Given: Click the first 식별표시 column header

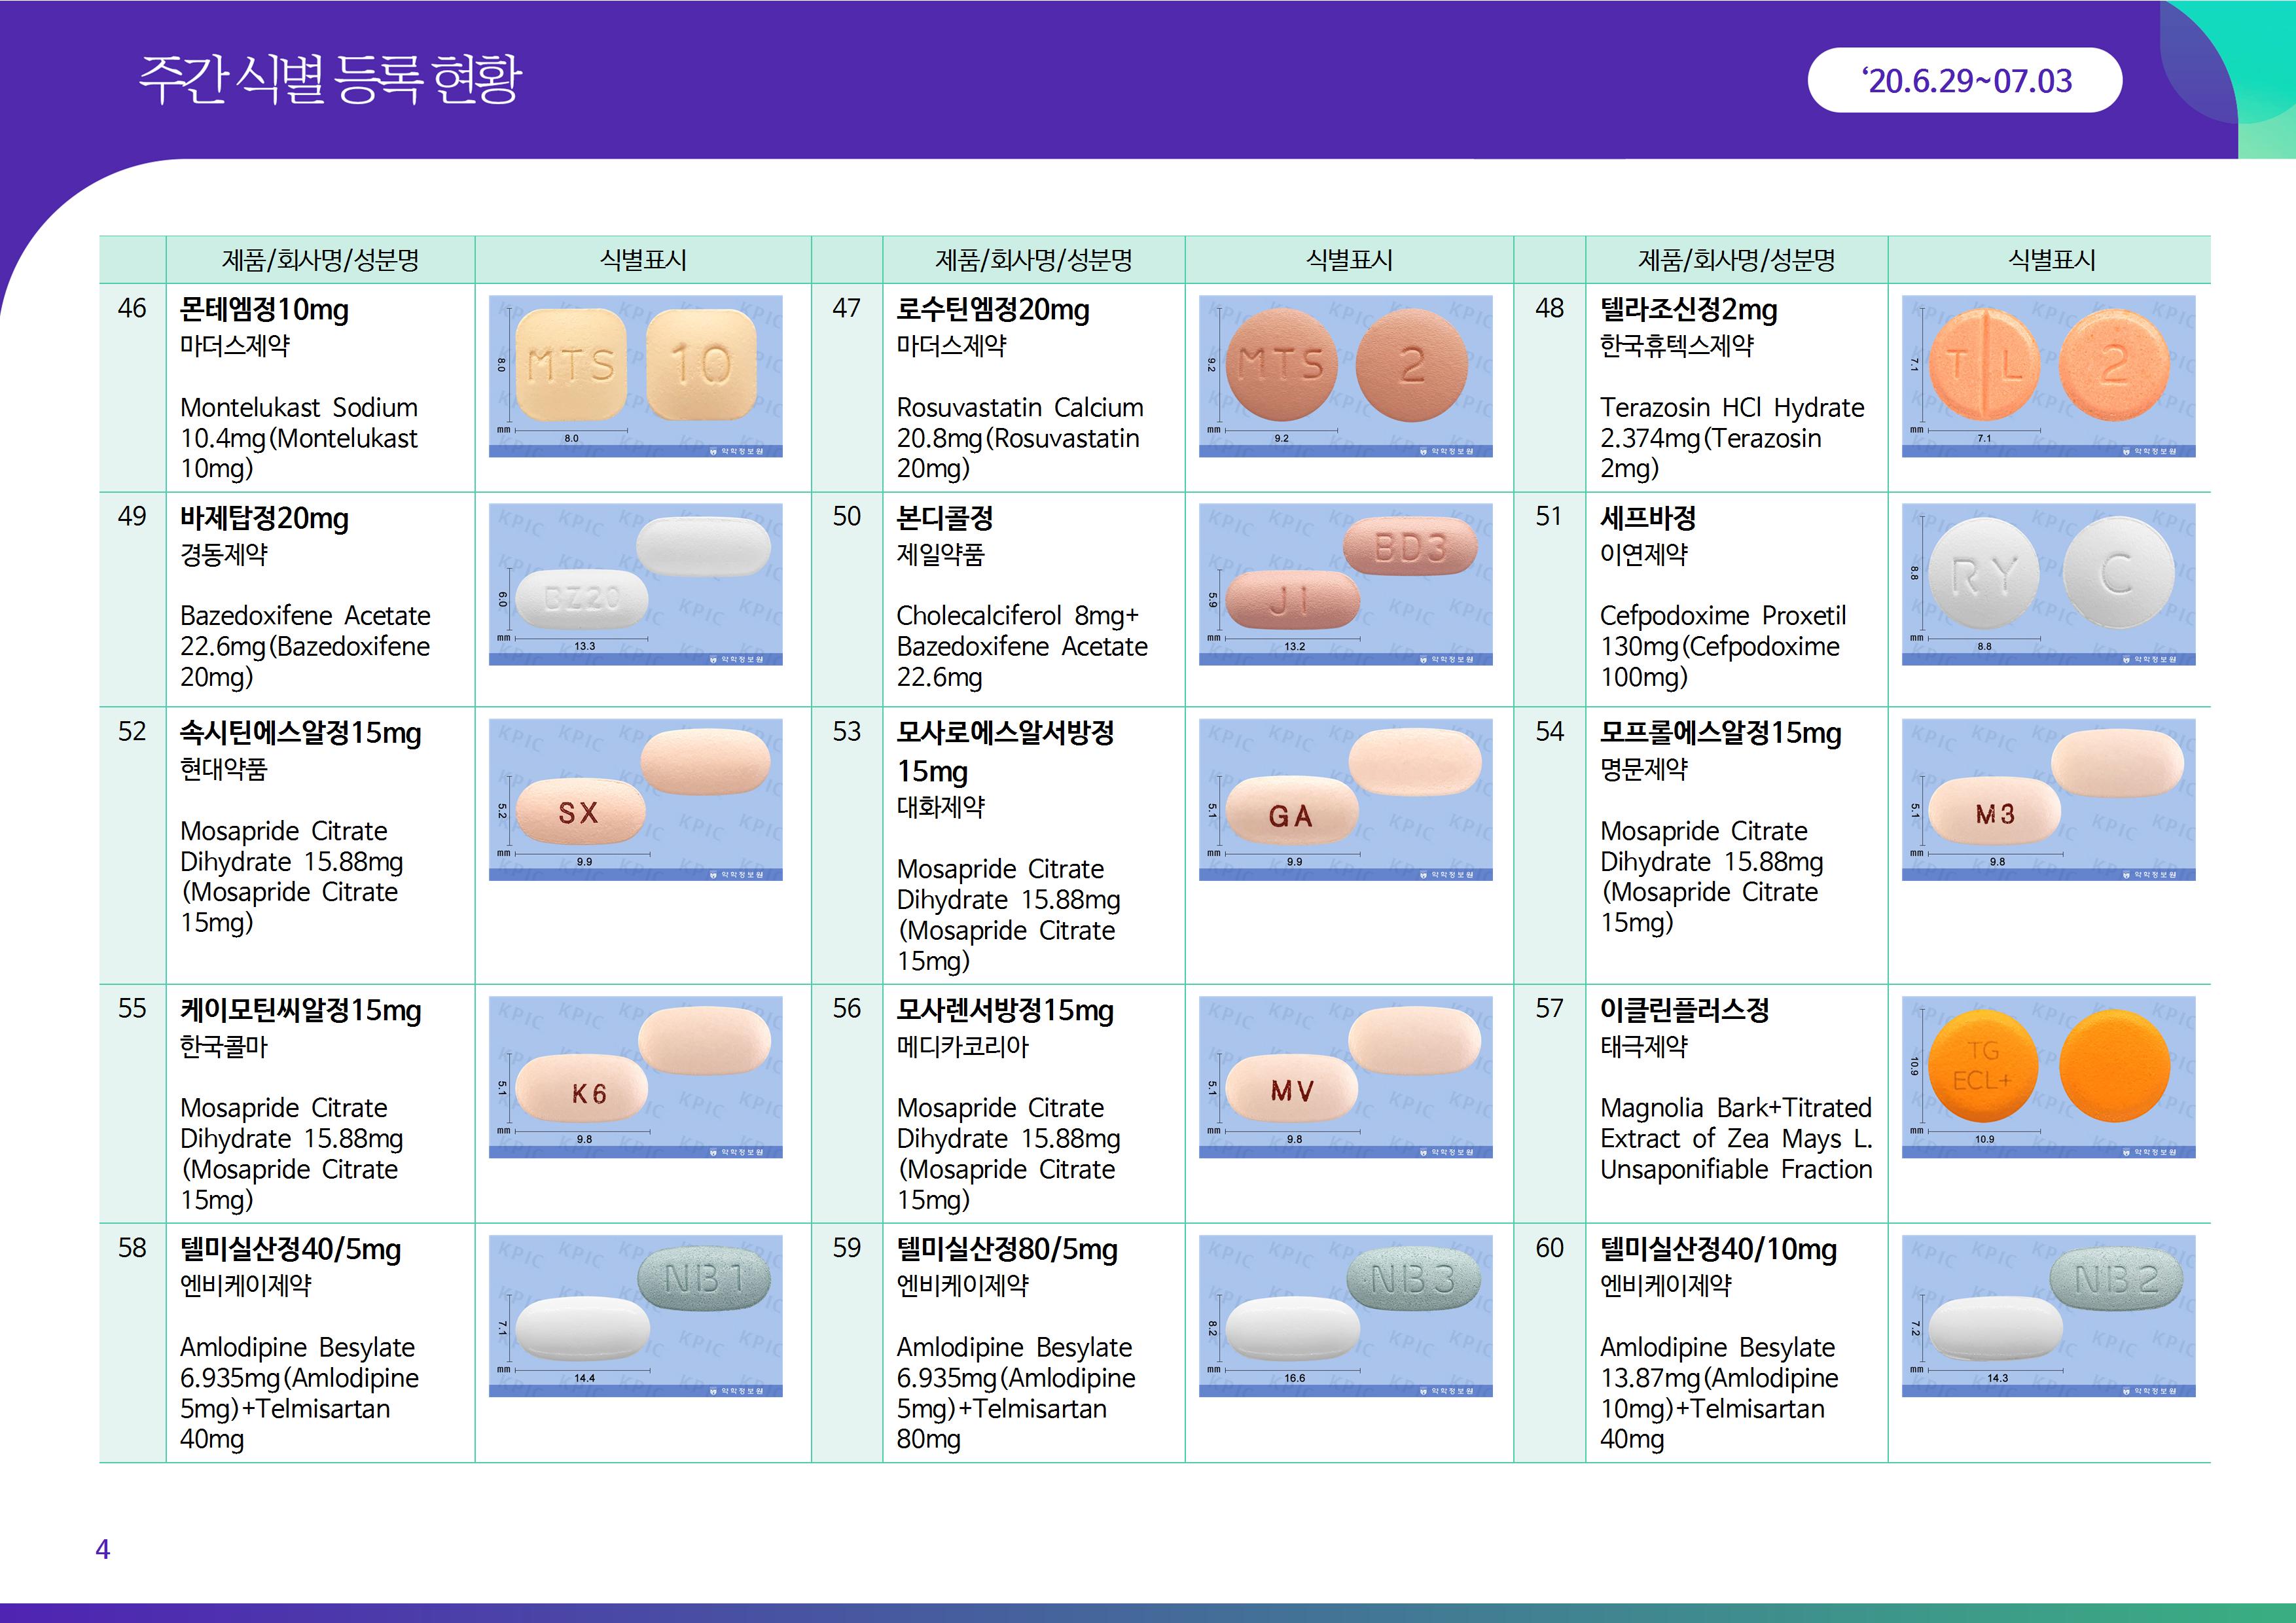Looking at the screenshot, I should pos(642,260).
